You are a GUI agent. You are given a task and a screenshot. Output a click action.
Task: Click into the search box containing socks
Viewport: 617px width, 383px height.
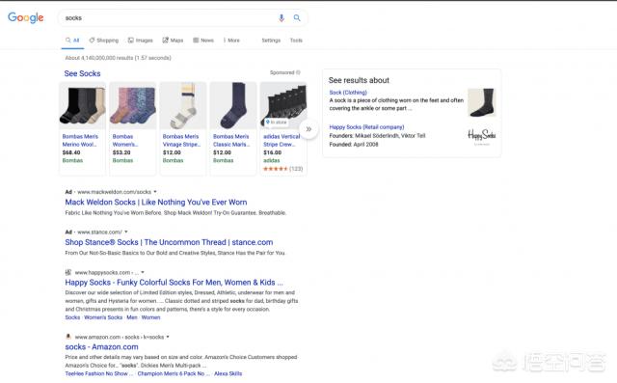click(167, 18)
